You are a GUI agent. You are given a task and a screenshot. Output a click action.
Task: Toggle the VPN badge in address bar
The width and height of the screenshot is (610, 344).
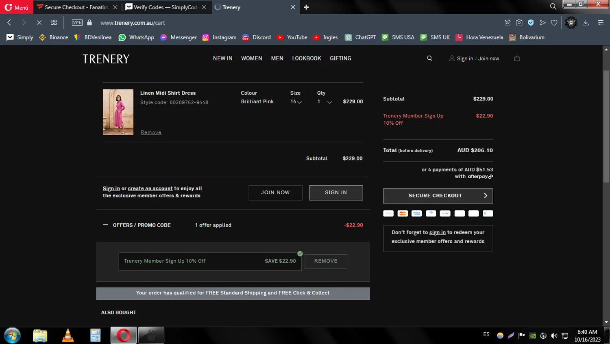tap(77, 23)
